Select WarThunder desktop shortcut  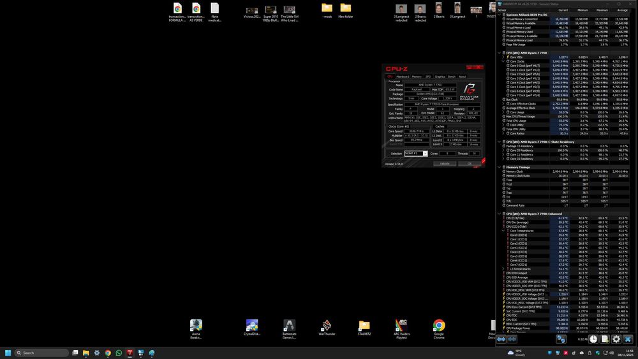coord(327,327)
